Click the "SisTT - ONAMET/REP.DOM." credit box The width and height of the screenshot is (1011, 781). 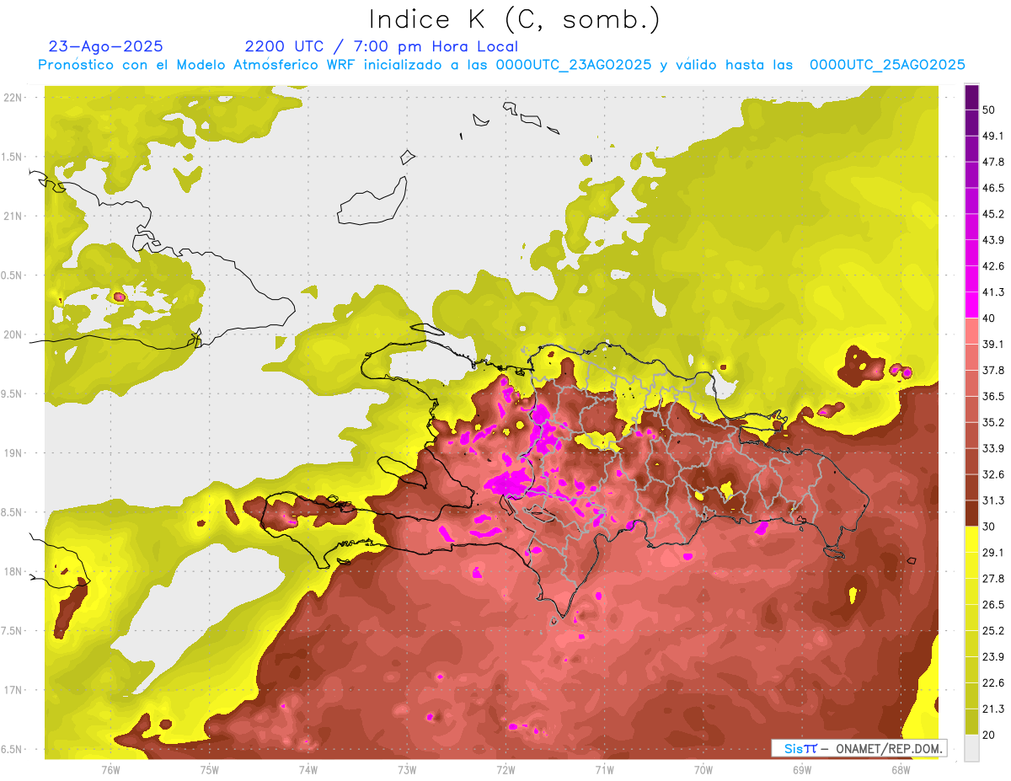tap(859, 748)
